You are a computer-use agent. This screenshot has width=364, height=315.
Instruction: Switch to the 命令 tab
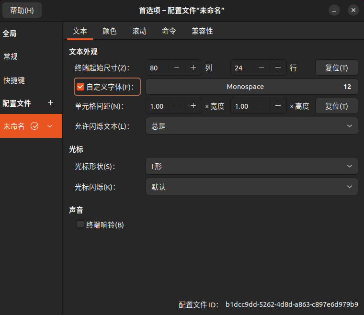coord(169,31)
